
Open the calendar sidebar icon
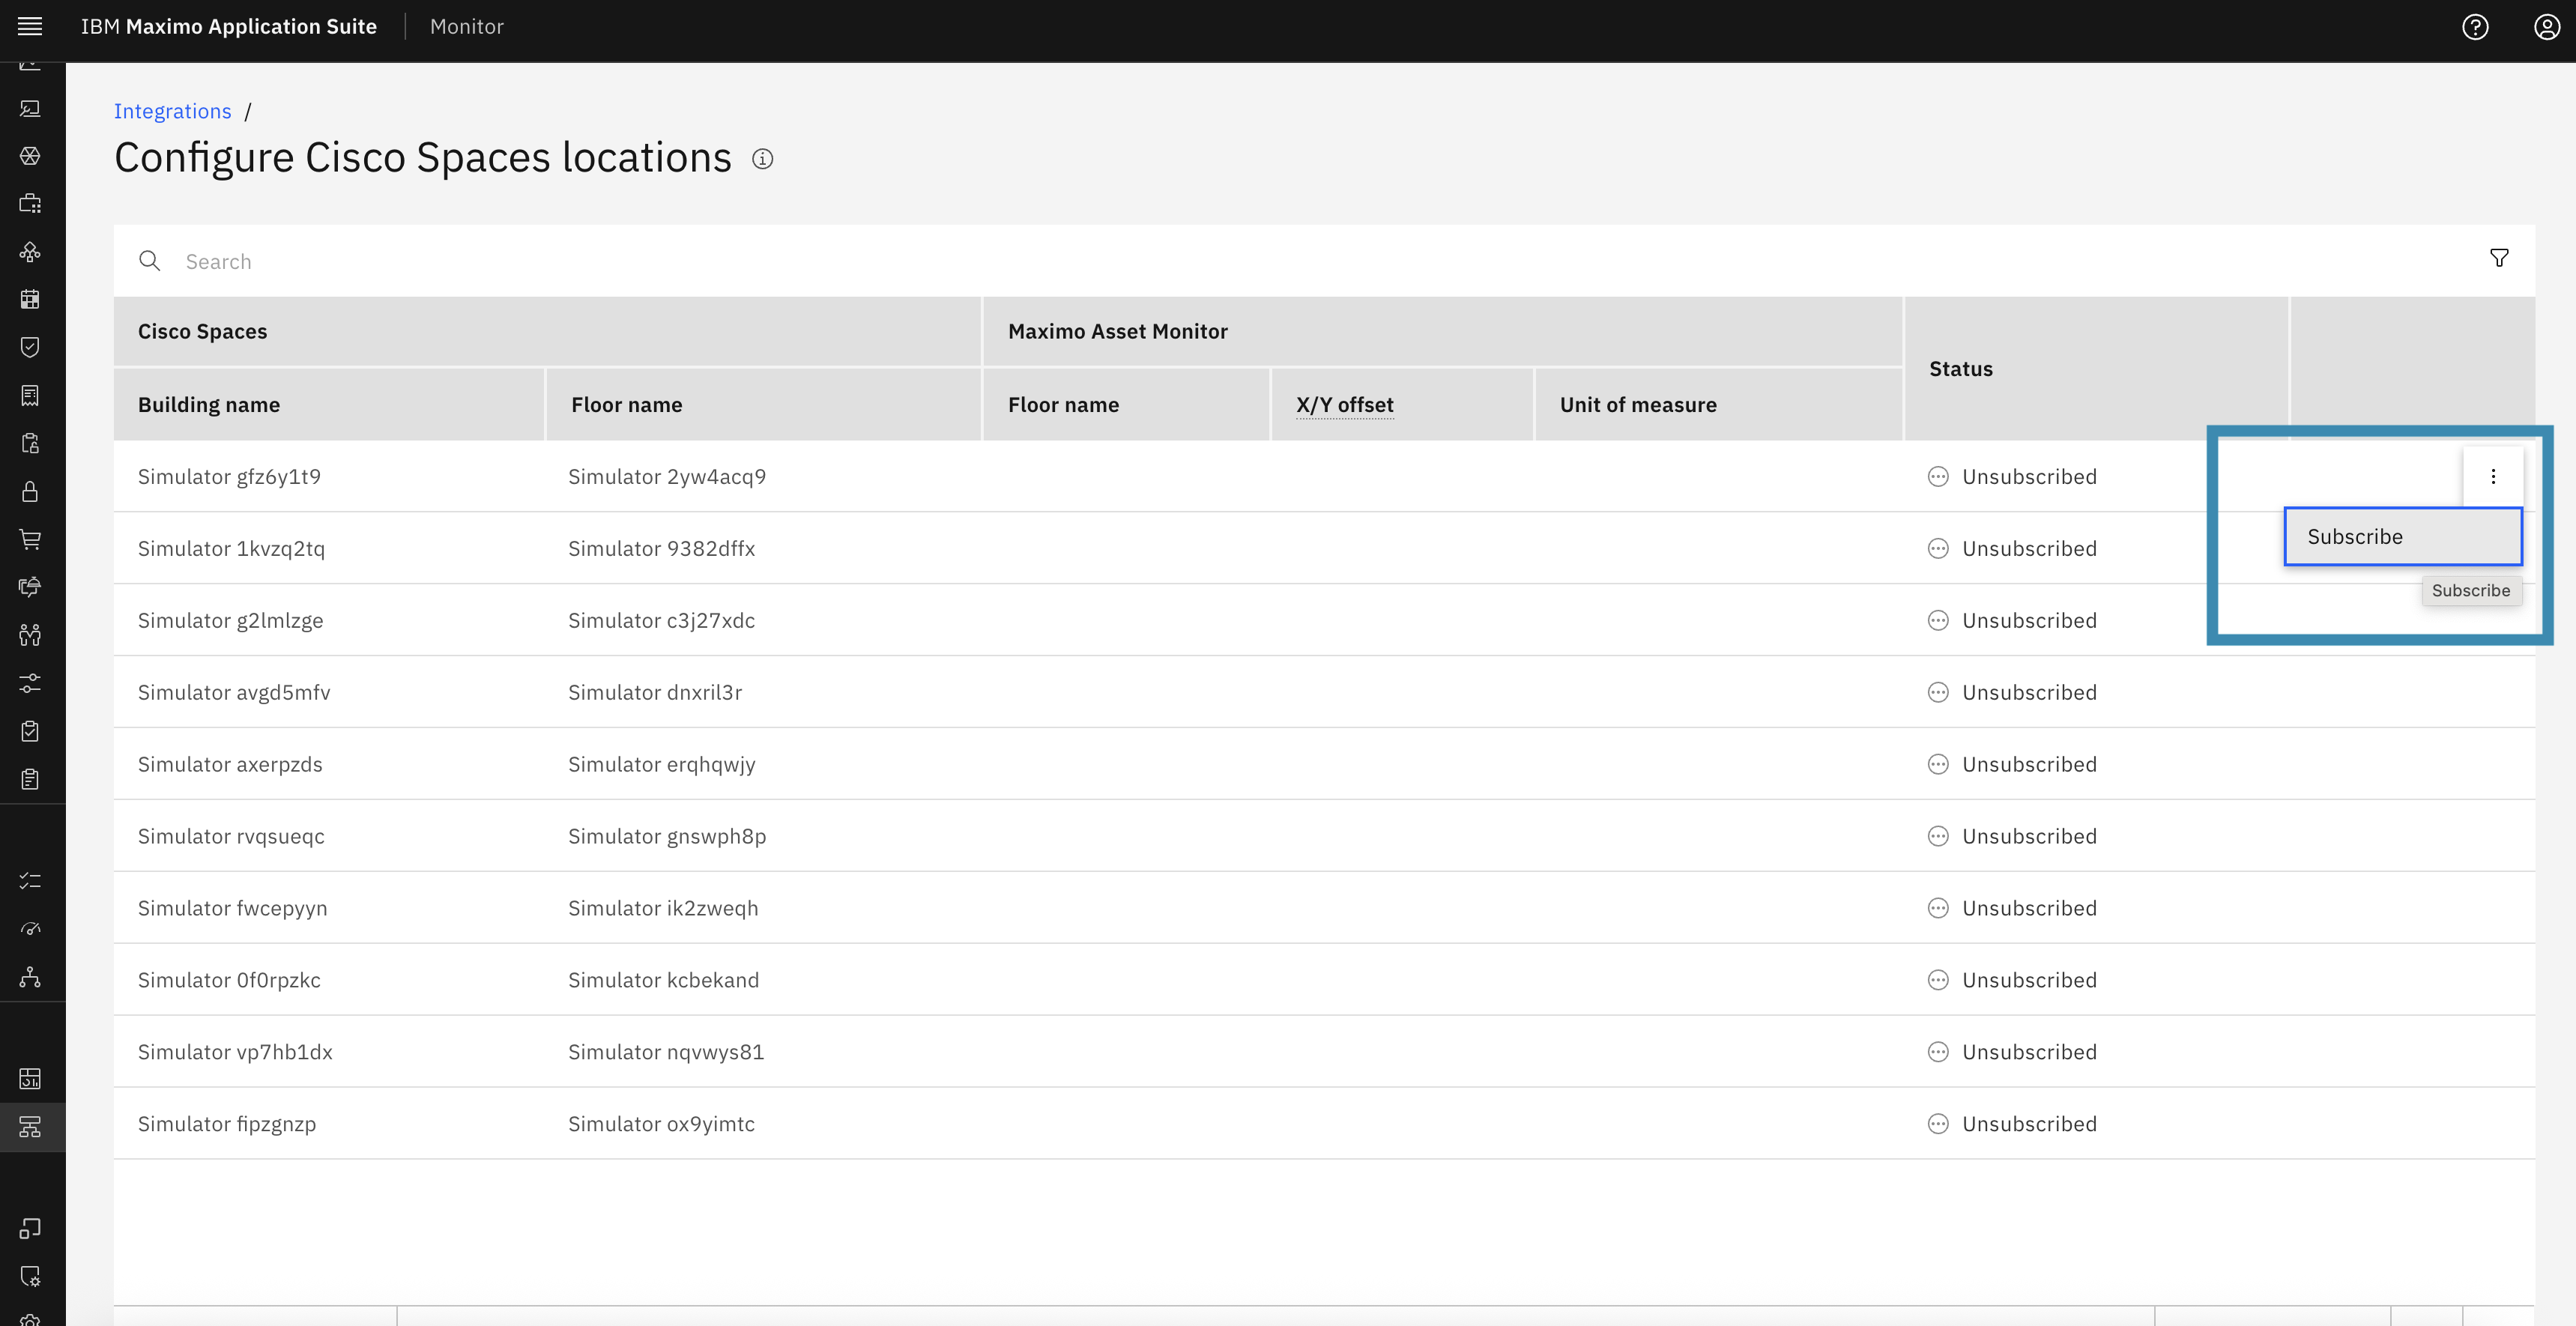tap(30, 299)
